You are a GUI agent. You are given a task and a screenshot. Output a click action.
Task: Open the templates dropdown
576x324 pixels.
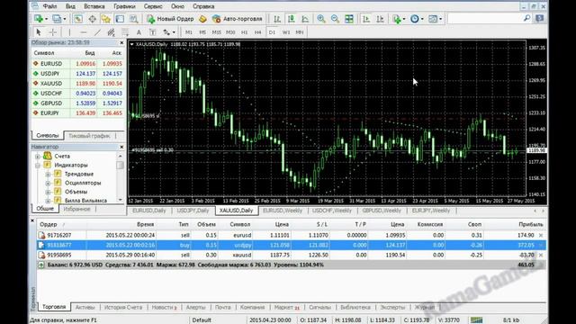436,19
